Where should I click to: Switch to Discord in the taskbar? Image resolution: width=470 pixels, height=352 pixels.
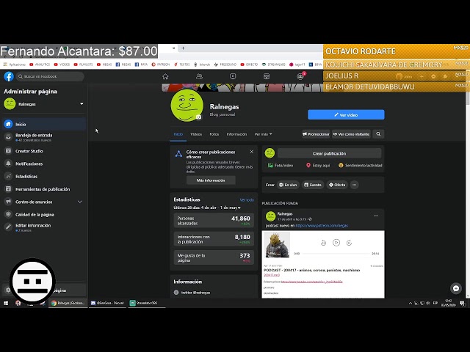[x=108, y=303]
